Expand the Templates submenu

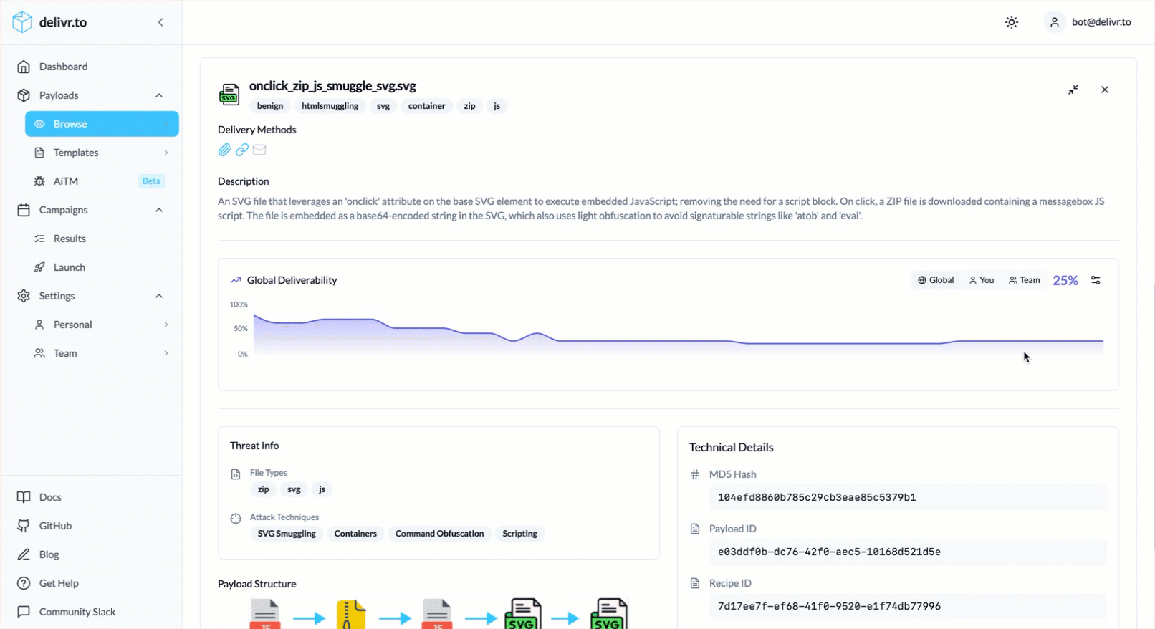pos(166,153)
